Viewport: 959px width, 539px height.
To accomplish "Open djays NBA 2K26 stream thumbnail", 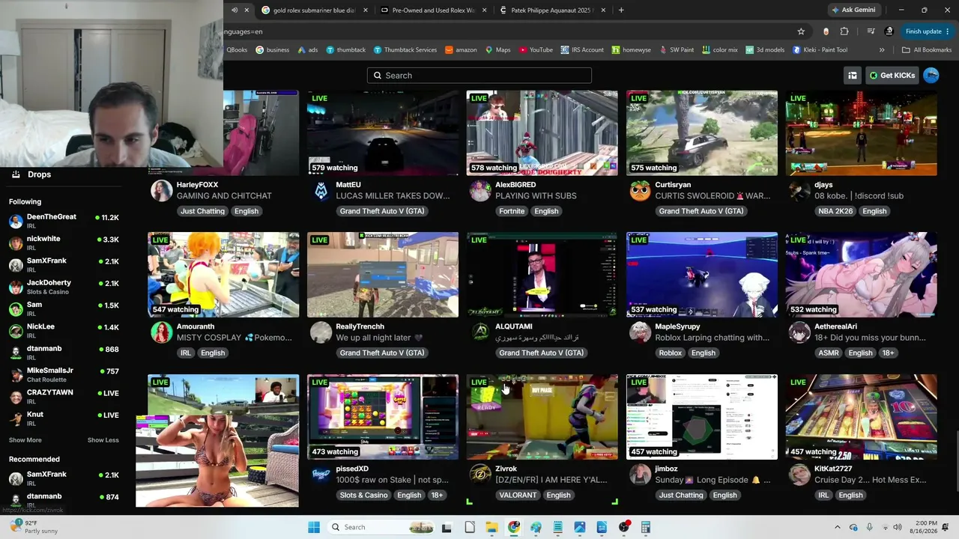I will (x=862, y=133).
